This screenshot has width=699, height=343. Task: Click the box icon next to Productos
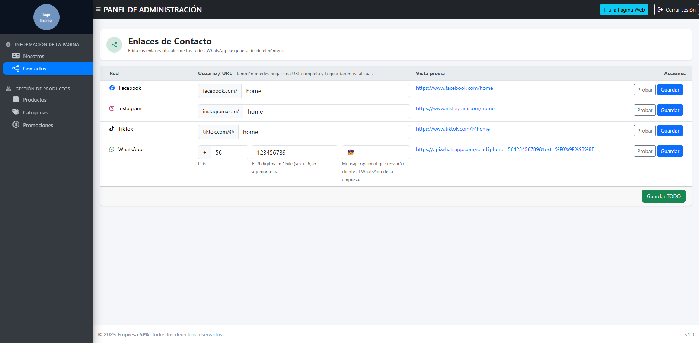click(x=16, y=99)
